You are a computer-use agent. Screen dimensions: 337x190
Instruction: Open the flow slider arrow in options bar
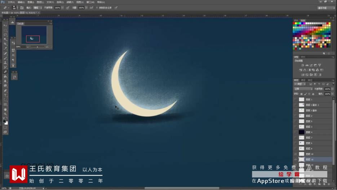tap(86, 8)
